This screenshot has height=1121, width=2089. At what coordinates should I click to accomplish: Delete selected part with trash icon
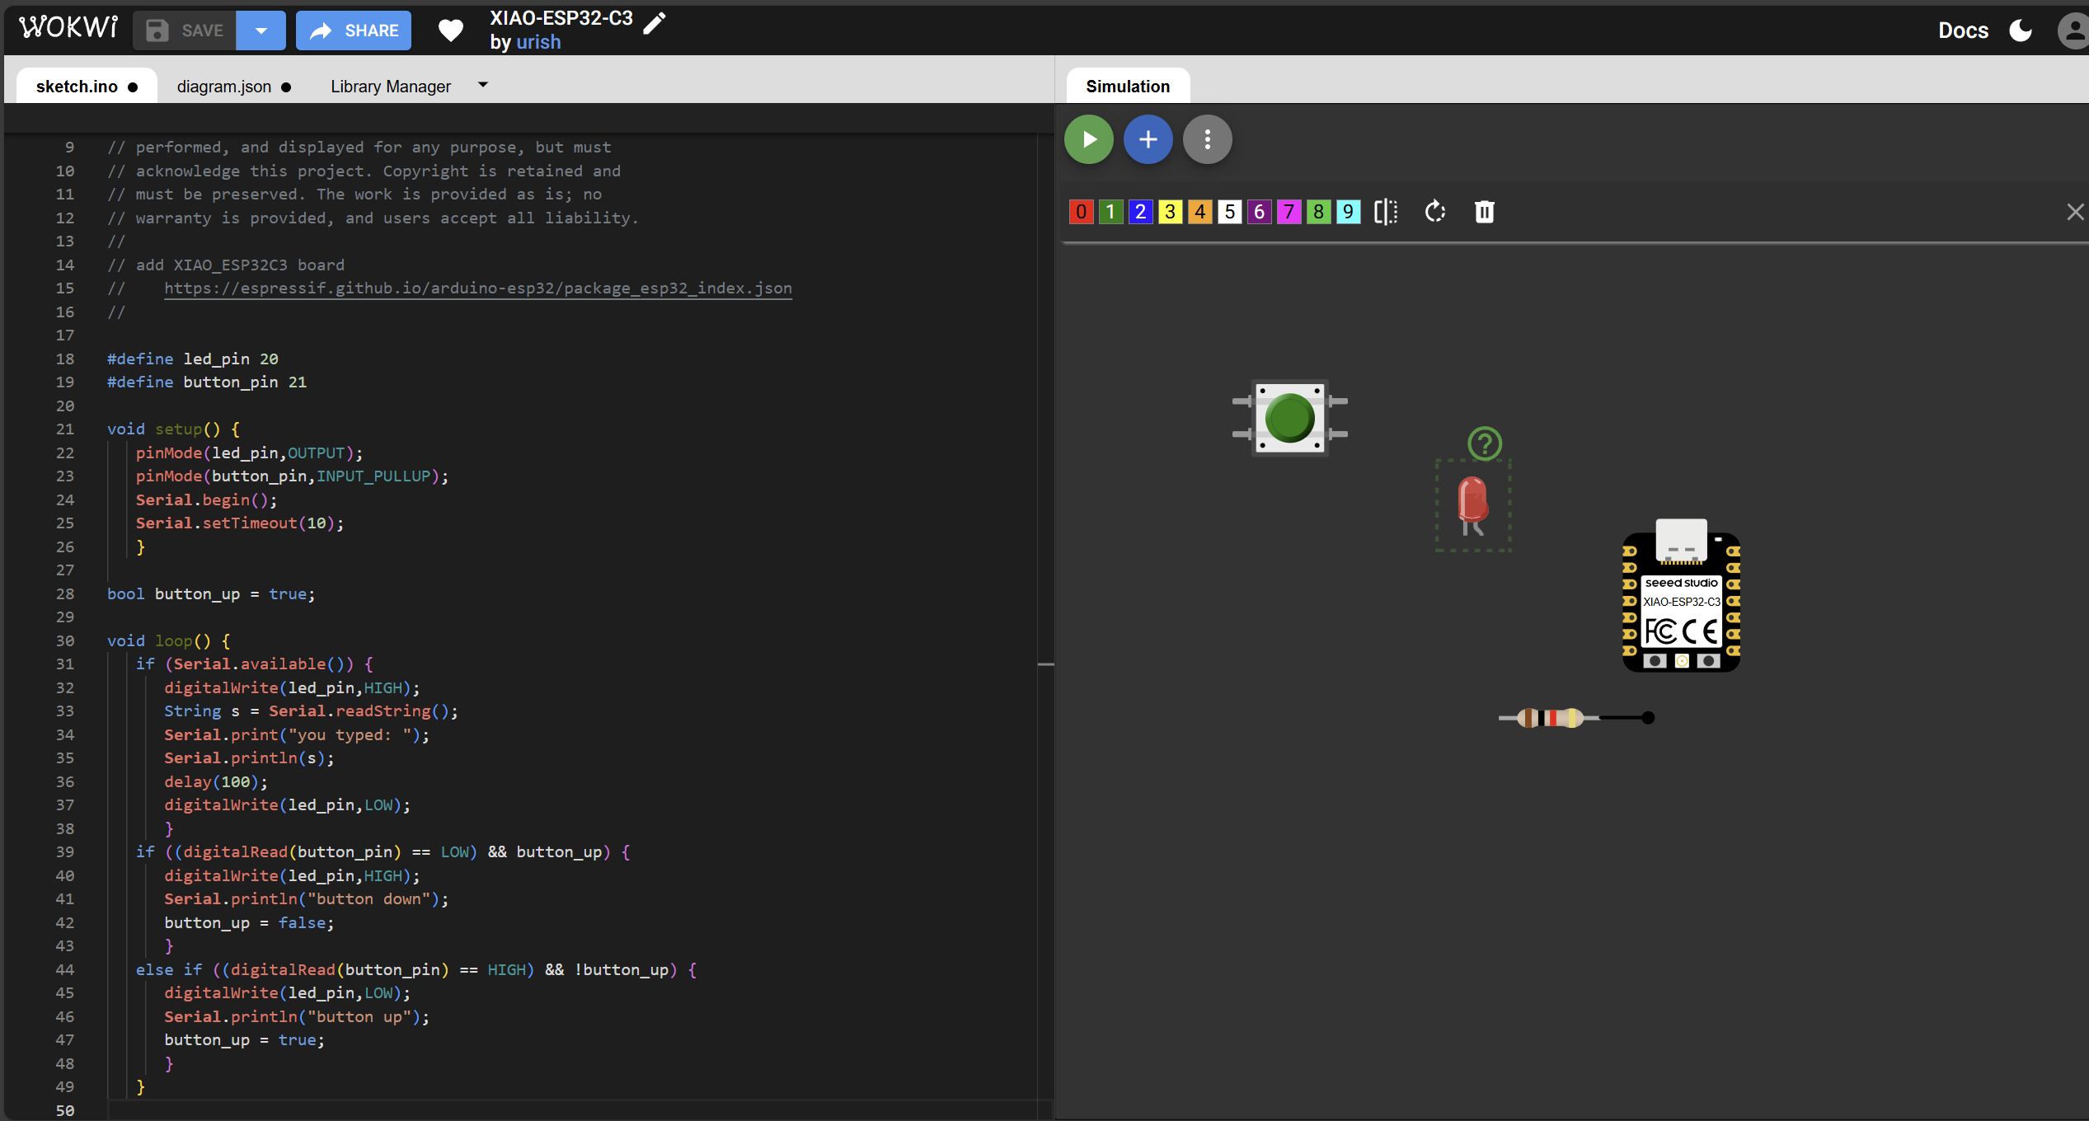point(1484,212)
